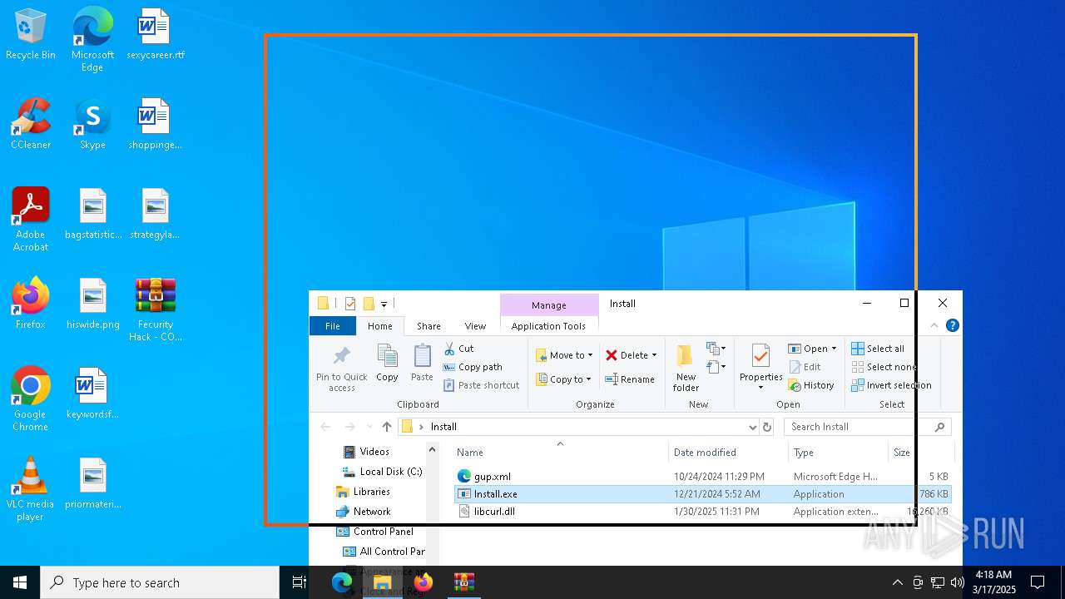Click the Install breadcrumb in address bar

(443, 427)
